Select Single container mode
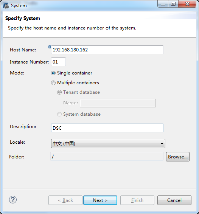 click(53, 73)
